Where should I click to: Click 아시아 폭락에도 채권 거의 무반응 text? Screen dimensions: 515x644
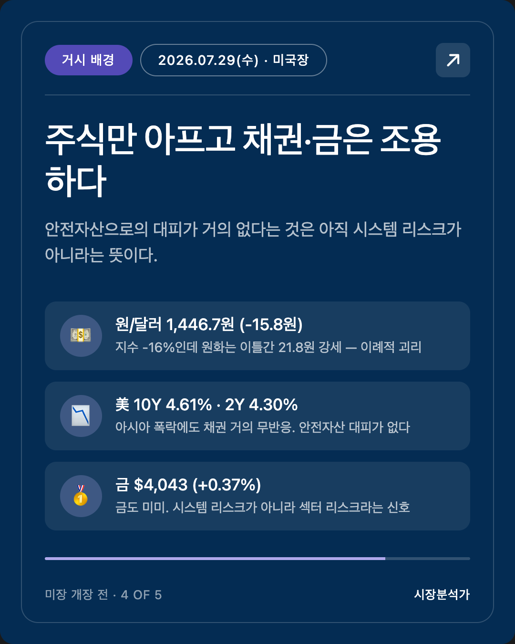click(263, 427)
